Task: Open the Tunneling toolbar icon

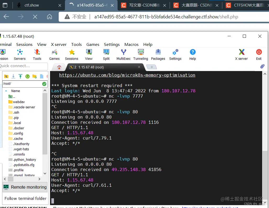Action: (x=141, y=55)
